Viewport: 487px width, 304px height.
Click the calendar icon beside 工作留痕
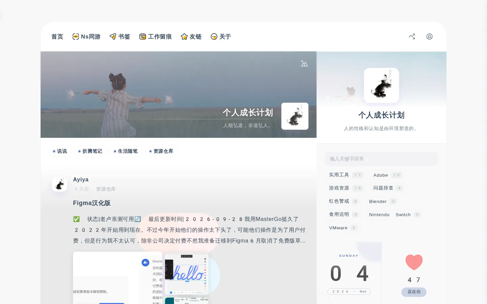point(143,36)
